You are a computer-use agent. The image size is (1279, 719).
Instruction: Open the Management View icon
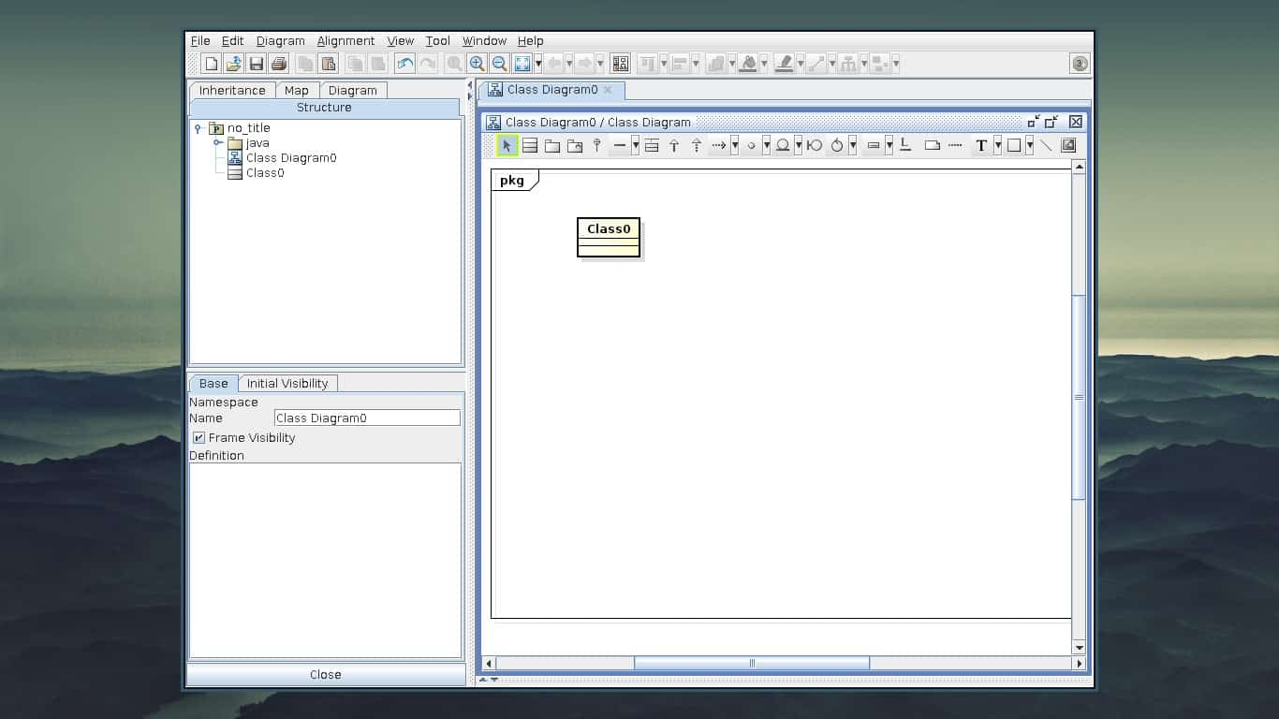(621, 64)
